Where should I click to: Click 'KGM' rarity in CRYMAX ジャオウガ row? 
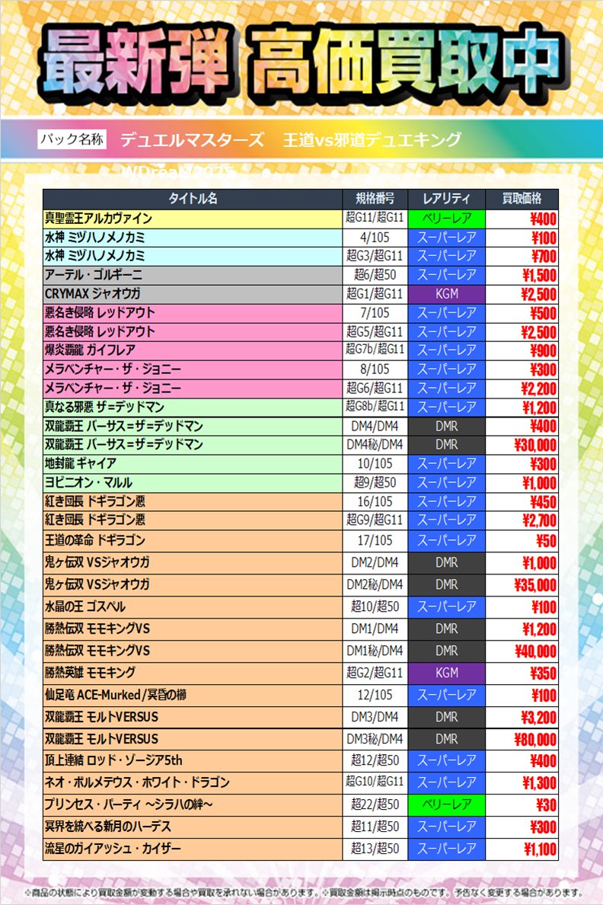coord(447,294)
